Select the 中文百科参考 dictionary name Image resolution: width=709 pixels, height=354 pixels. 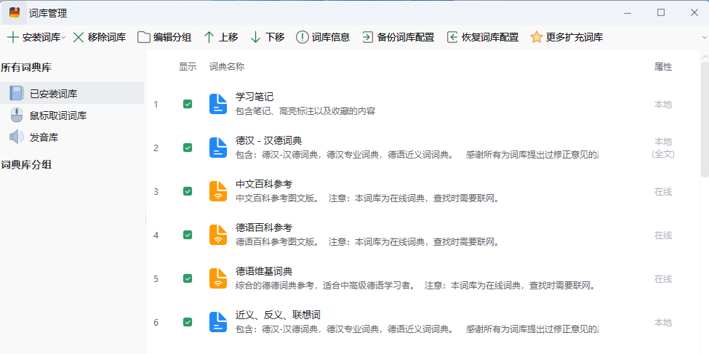pyautogui.click(x=264, y=185)
